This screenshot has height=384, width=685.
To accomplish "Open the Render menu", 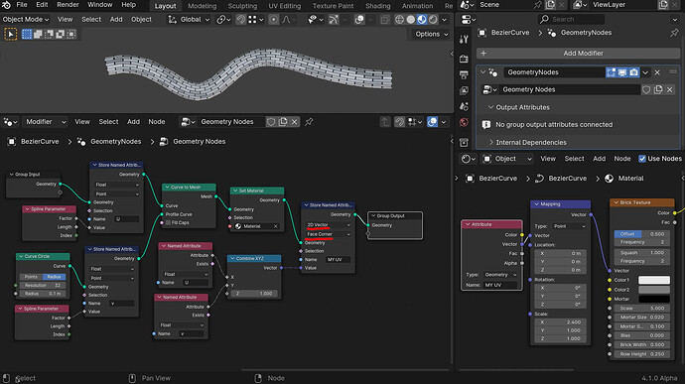I will coord(68,5).
